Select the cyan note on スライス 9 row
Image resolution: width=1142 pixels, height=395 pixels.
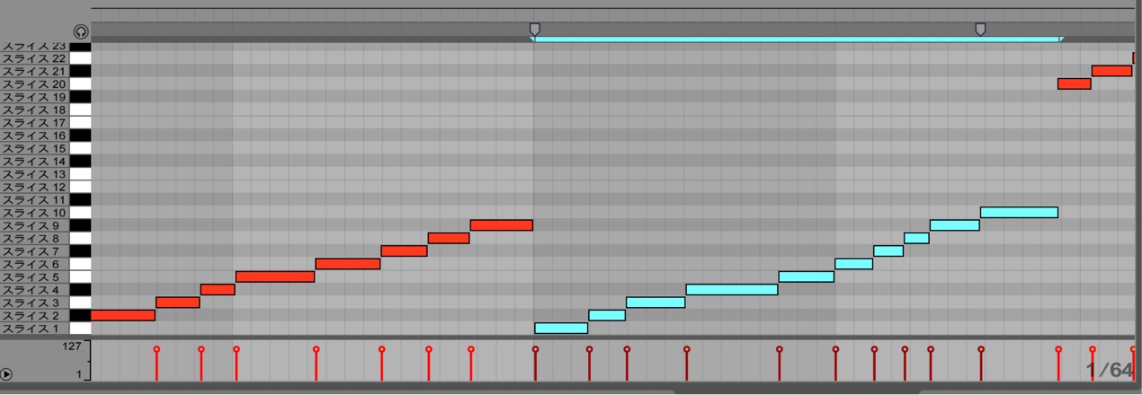(955, 225)
